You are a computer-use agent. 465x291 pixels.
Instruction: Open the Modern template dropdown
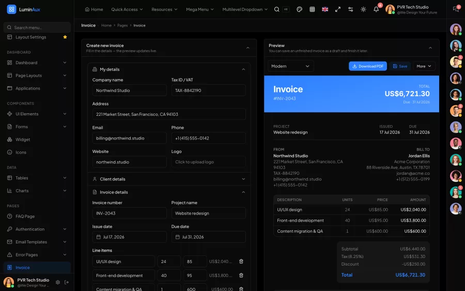tap(290, 66)
